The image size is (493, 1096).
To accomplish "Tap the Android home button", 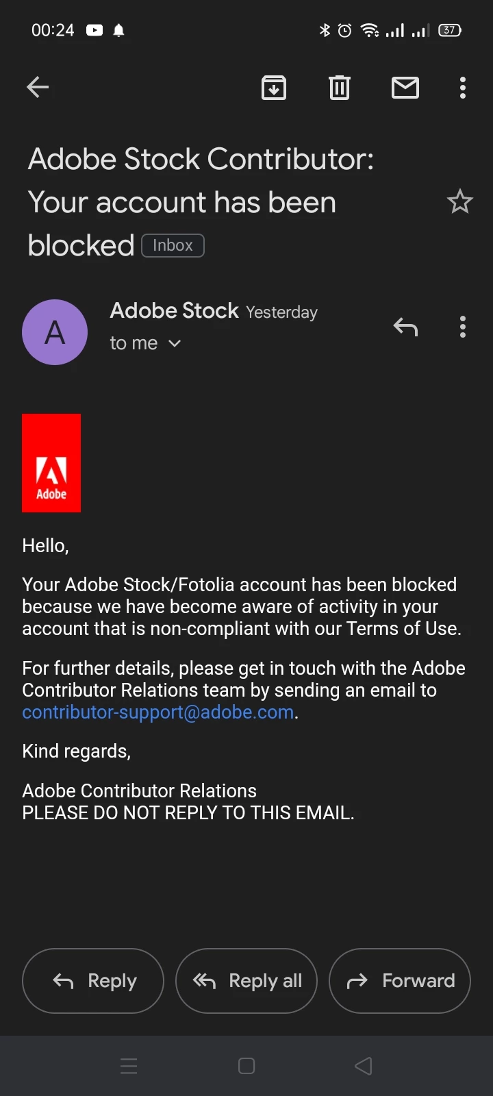I will (246, 1066).
